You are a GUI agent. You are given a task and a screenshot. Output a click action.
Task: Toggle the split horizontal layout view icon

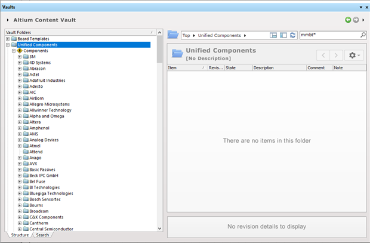pyautogui.click(x=273, y=35)
